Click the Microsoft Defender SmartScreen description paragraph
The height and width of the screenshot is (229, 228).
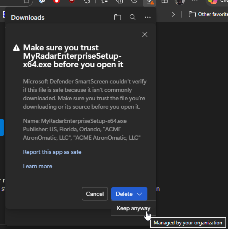85,94
